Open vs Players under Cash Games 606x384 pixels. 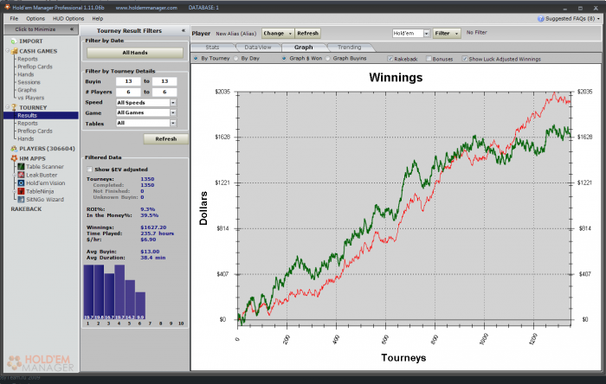(x=31, y=98)
